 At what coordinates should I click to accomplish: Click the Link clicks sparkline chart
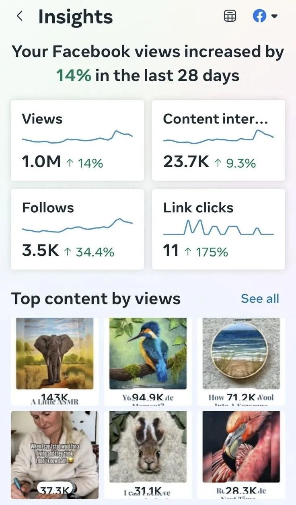pyautogui.click(x=218, y=228)
